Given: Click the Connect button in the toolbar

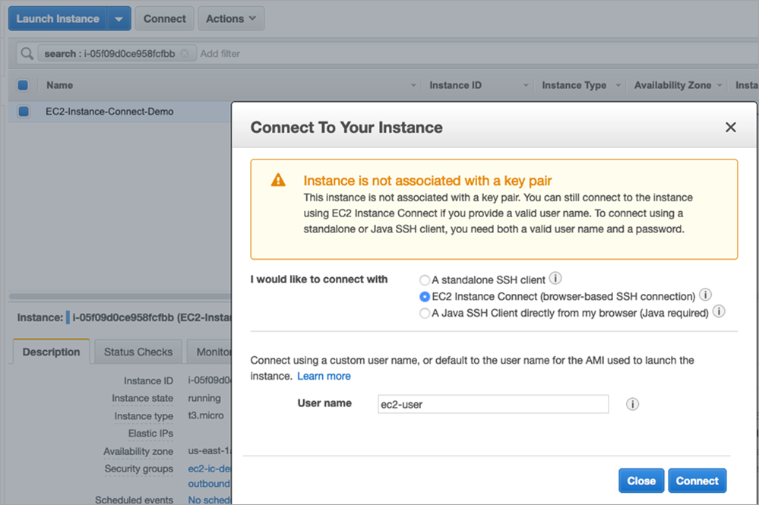Looking at the screenshot, I should click(x=165, y=19).
